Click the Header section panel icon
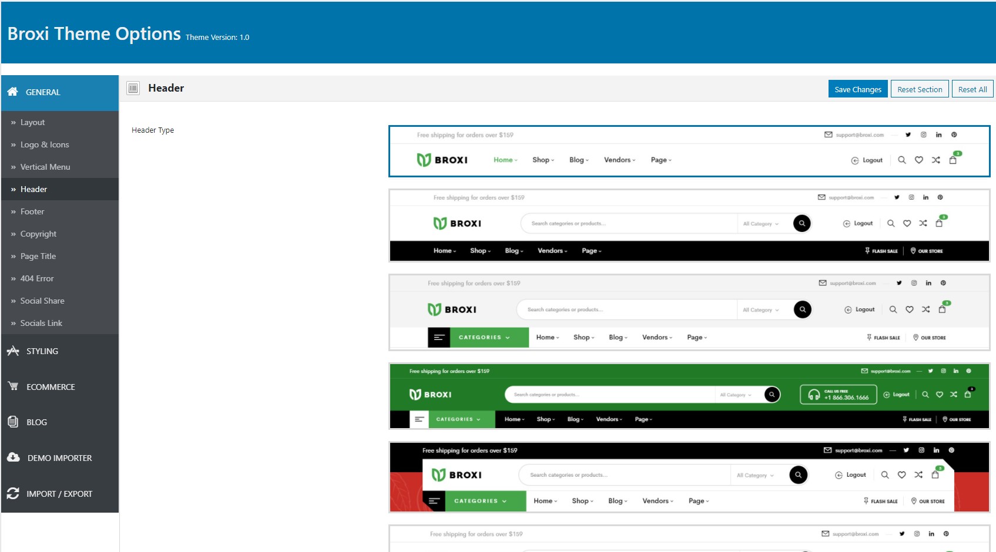The image size is (996, 552). 133,88
